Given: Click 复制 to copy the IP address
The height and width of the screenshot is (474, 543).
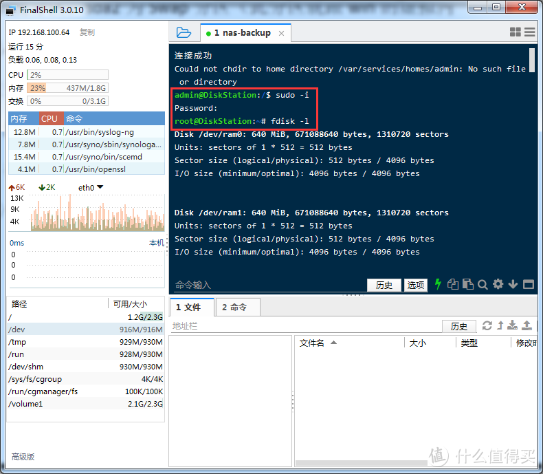Looking at the screenshot, I should pos(87,32).
